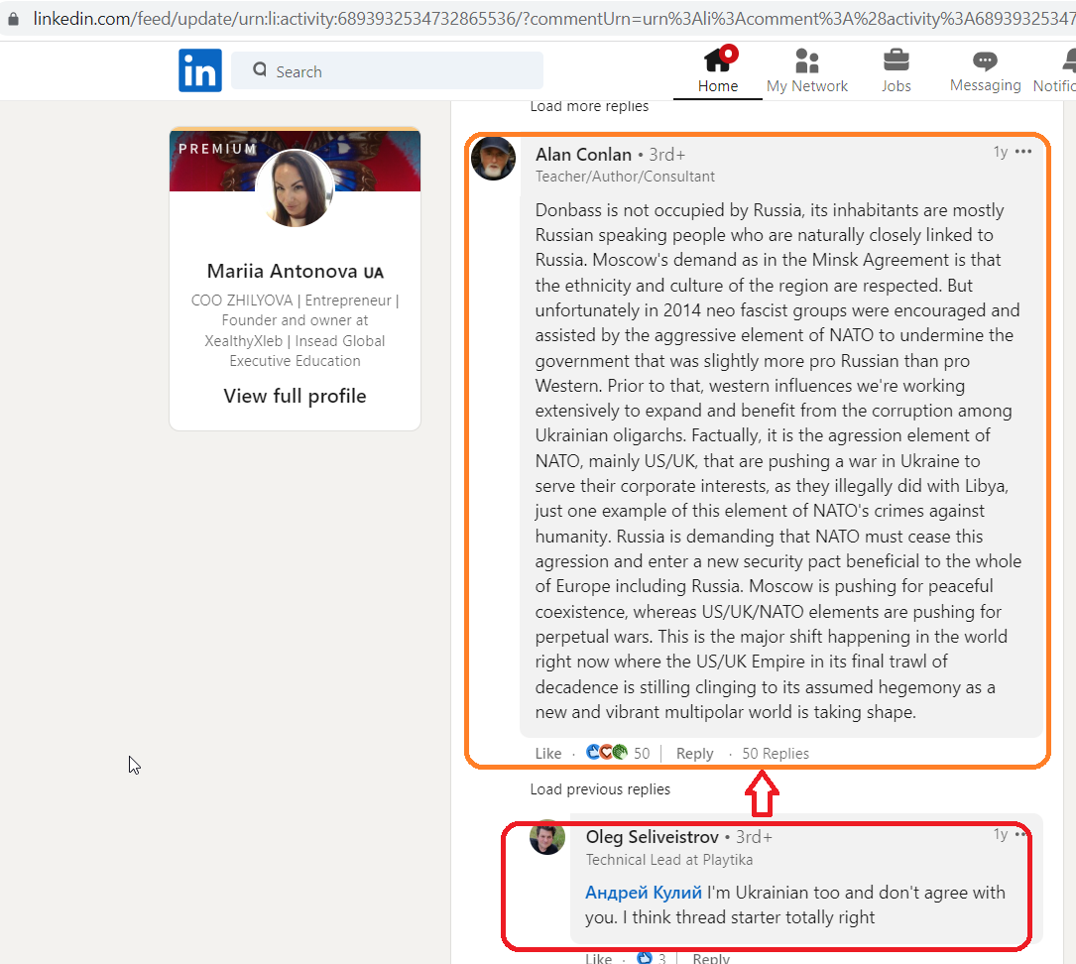
Task: Reply to Oleg Seliveistrov's comment
Action: click(x=711, y=958)
